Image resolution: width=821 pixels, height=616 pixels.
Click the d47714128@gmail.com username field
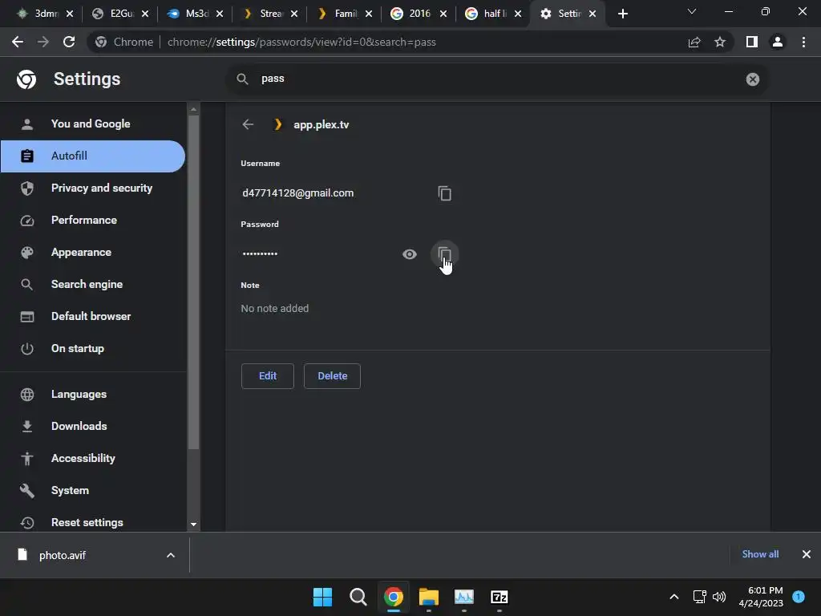[x=298, y=193]
